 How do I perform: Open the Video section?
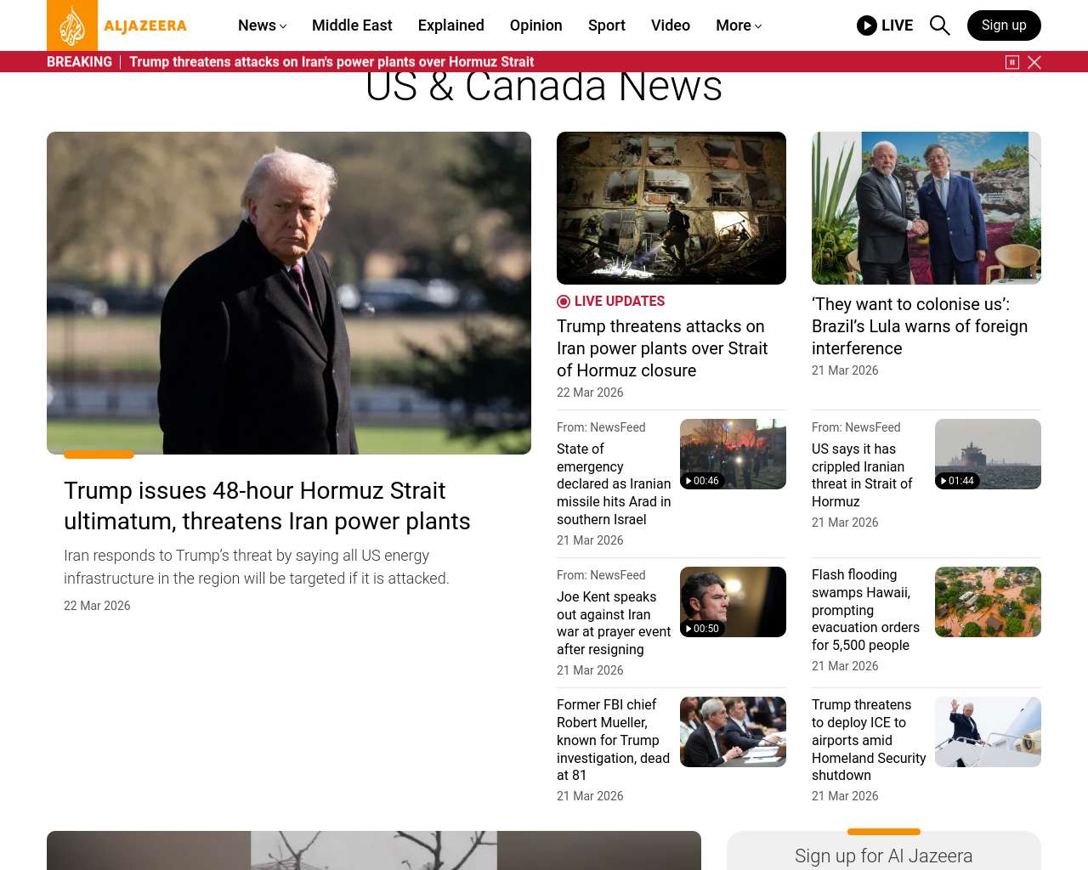pos(671,25)
